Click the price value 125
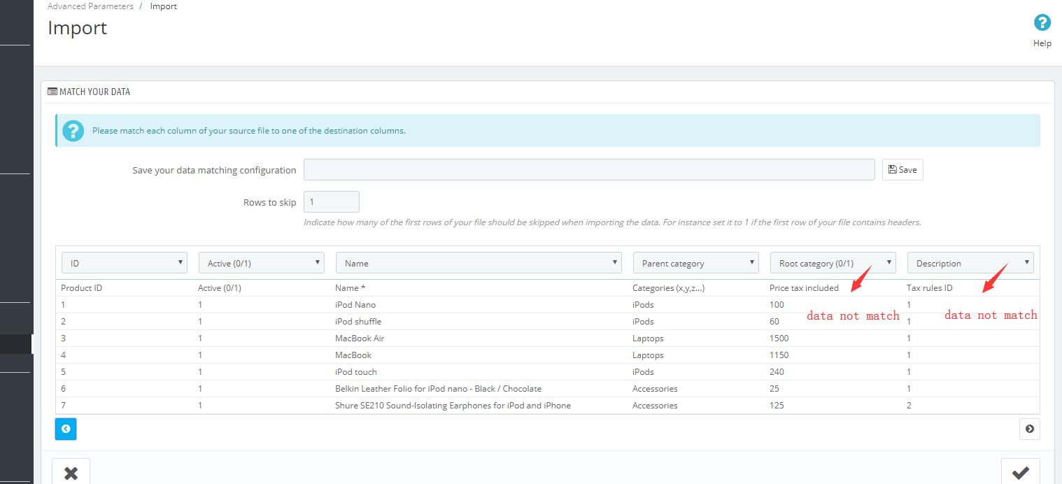Image resolution: width=1062 pixels, height=484 pixels. pos(777,406)
